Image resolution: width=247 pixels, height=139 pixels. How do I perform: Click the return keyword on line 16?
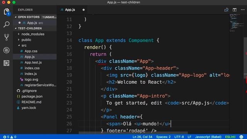[98, 54]
